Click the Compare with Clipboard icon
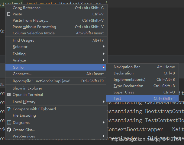 click(x=9, y=109)
